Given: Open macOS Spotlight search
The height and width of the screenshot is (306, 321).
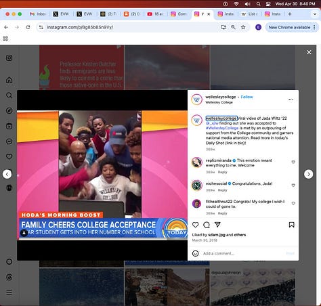Looking at the screenshot, I should click(259, 4).
